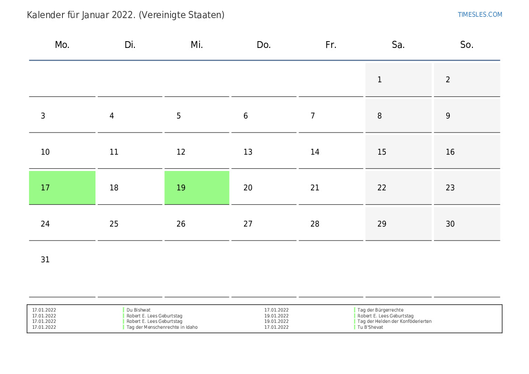Viewport: 529px width, 374px height.
Task: Select Sunday January 9 cell
Action: (467, 116)
